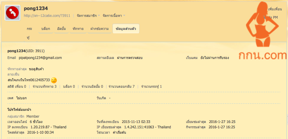Open the บล็อก 0 stats link
The image size is (288, 139).
tap(69, 86)
